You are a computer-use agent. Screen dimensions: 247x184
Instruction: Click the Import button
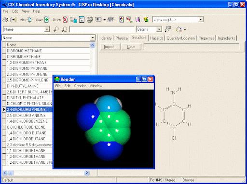point(110,47)
